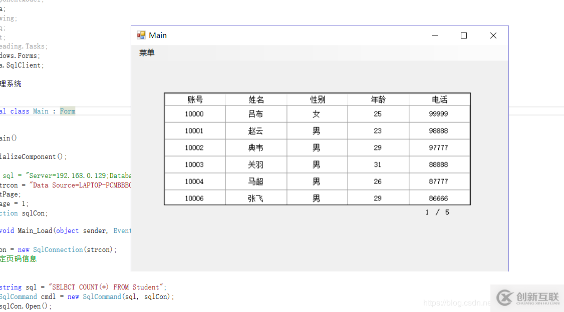Open the 菜单 menu

coord(146,52)
